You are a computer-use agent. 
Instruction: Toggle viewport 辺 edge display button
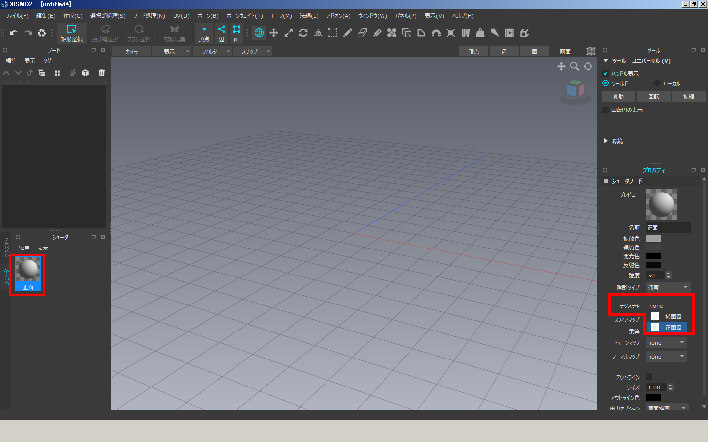pos(504,51)
